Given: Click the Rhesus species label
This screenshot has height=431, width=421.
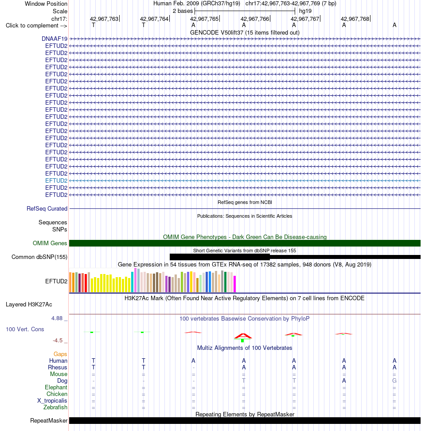Looking at the screenshot, I should click(x=58, y=368).
